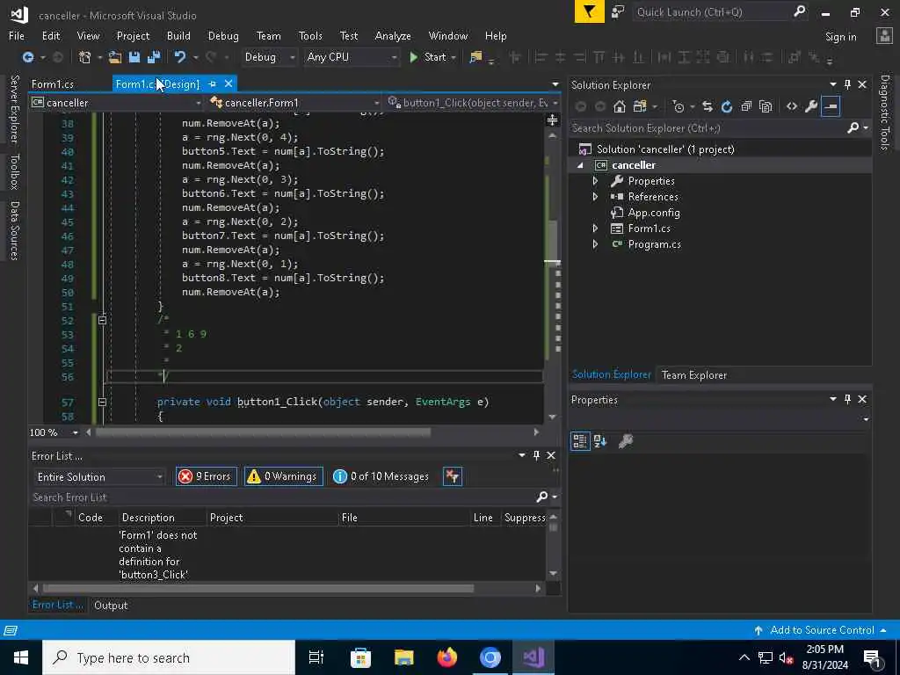Click the Home icon in Solution Explorer

(x=620, y=106)
